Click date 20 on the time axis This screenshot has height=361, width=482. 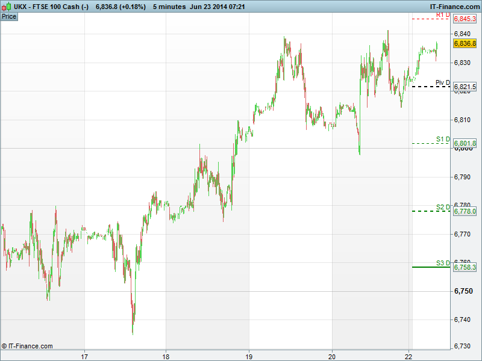pyautogui.click(x=332, y=354)
